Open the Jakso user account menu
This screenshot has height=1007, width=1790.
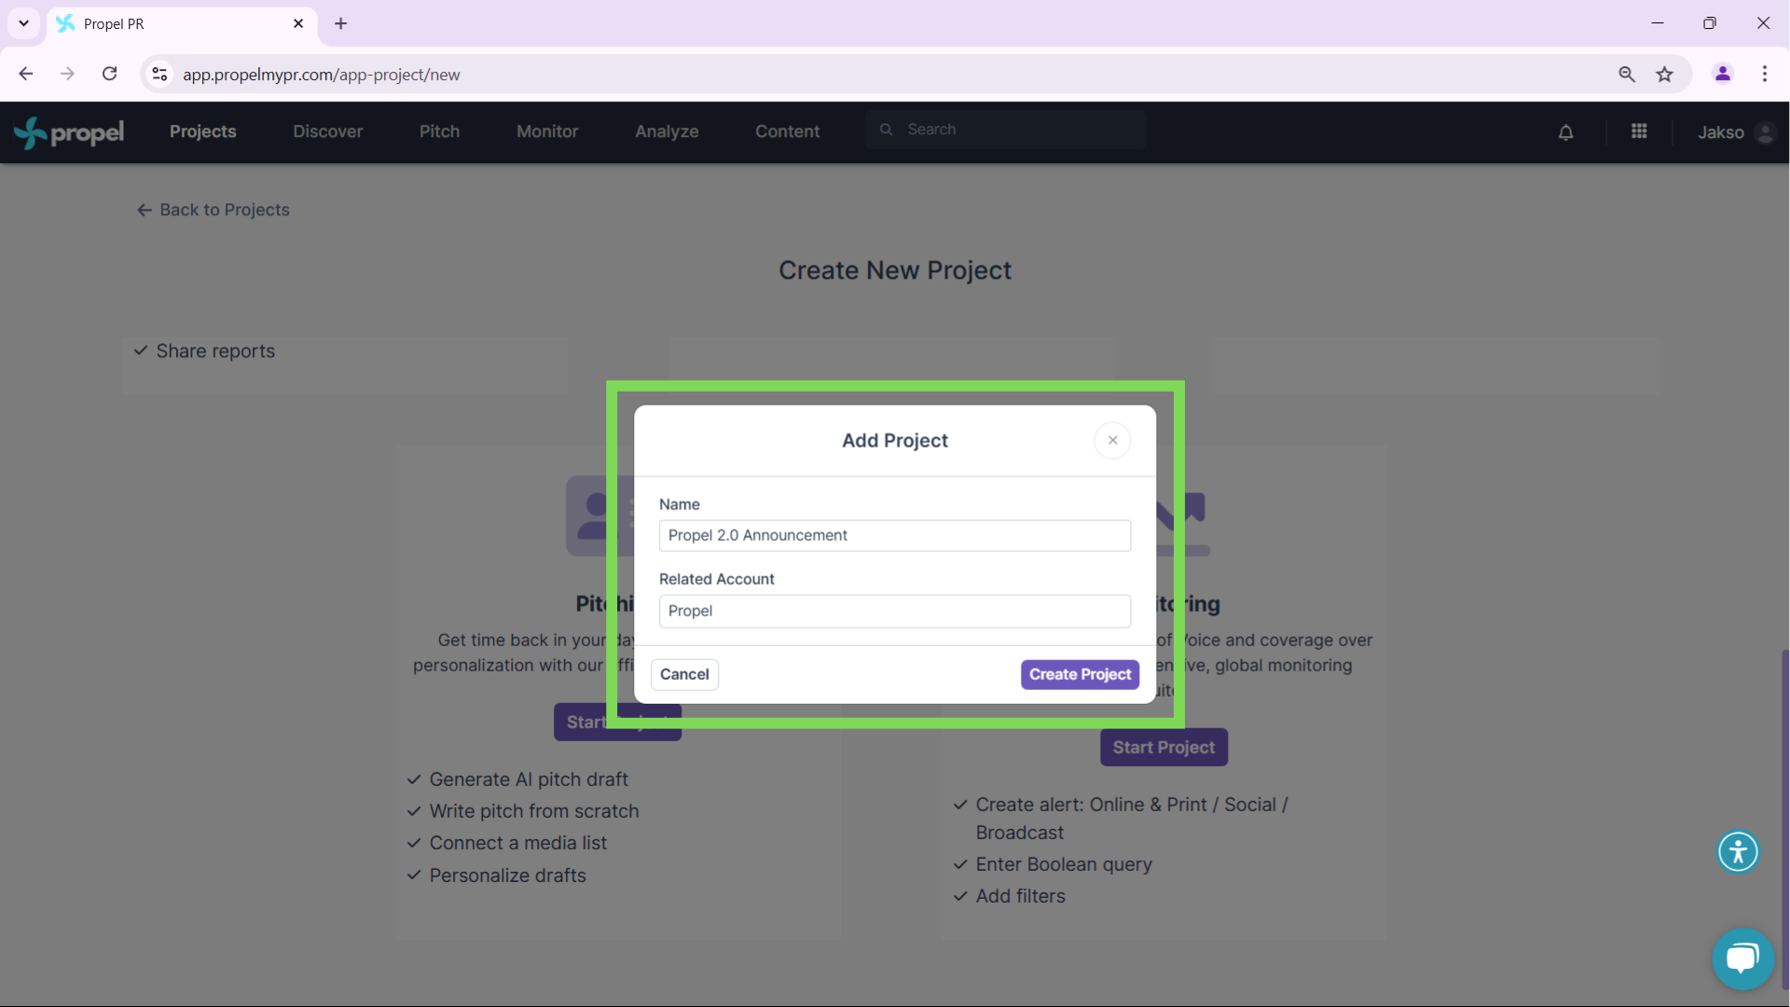(1736, 132)
